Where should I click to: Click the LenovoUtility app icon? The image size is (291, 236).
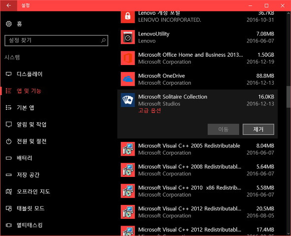[x=128, y=37]
